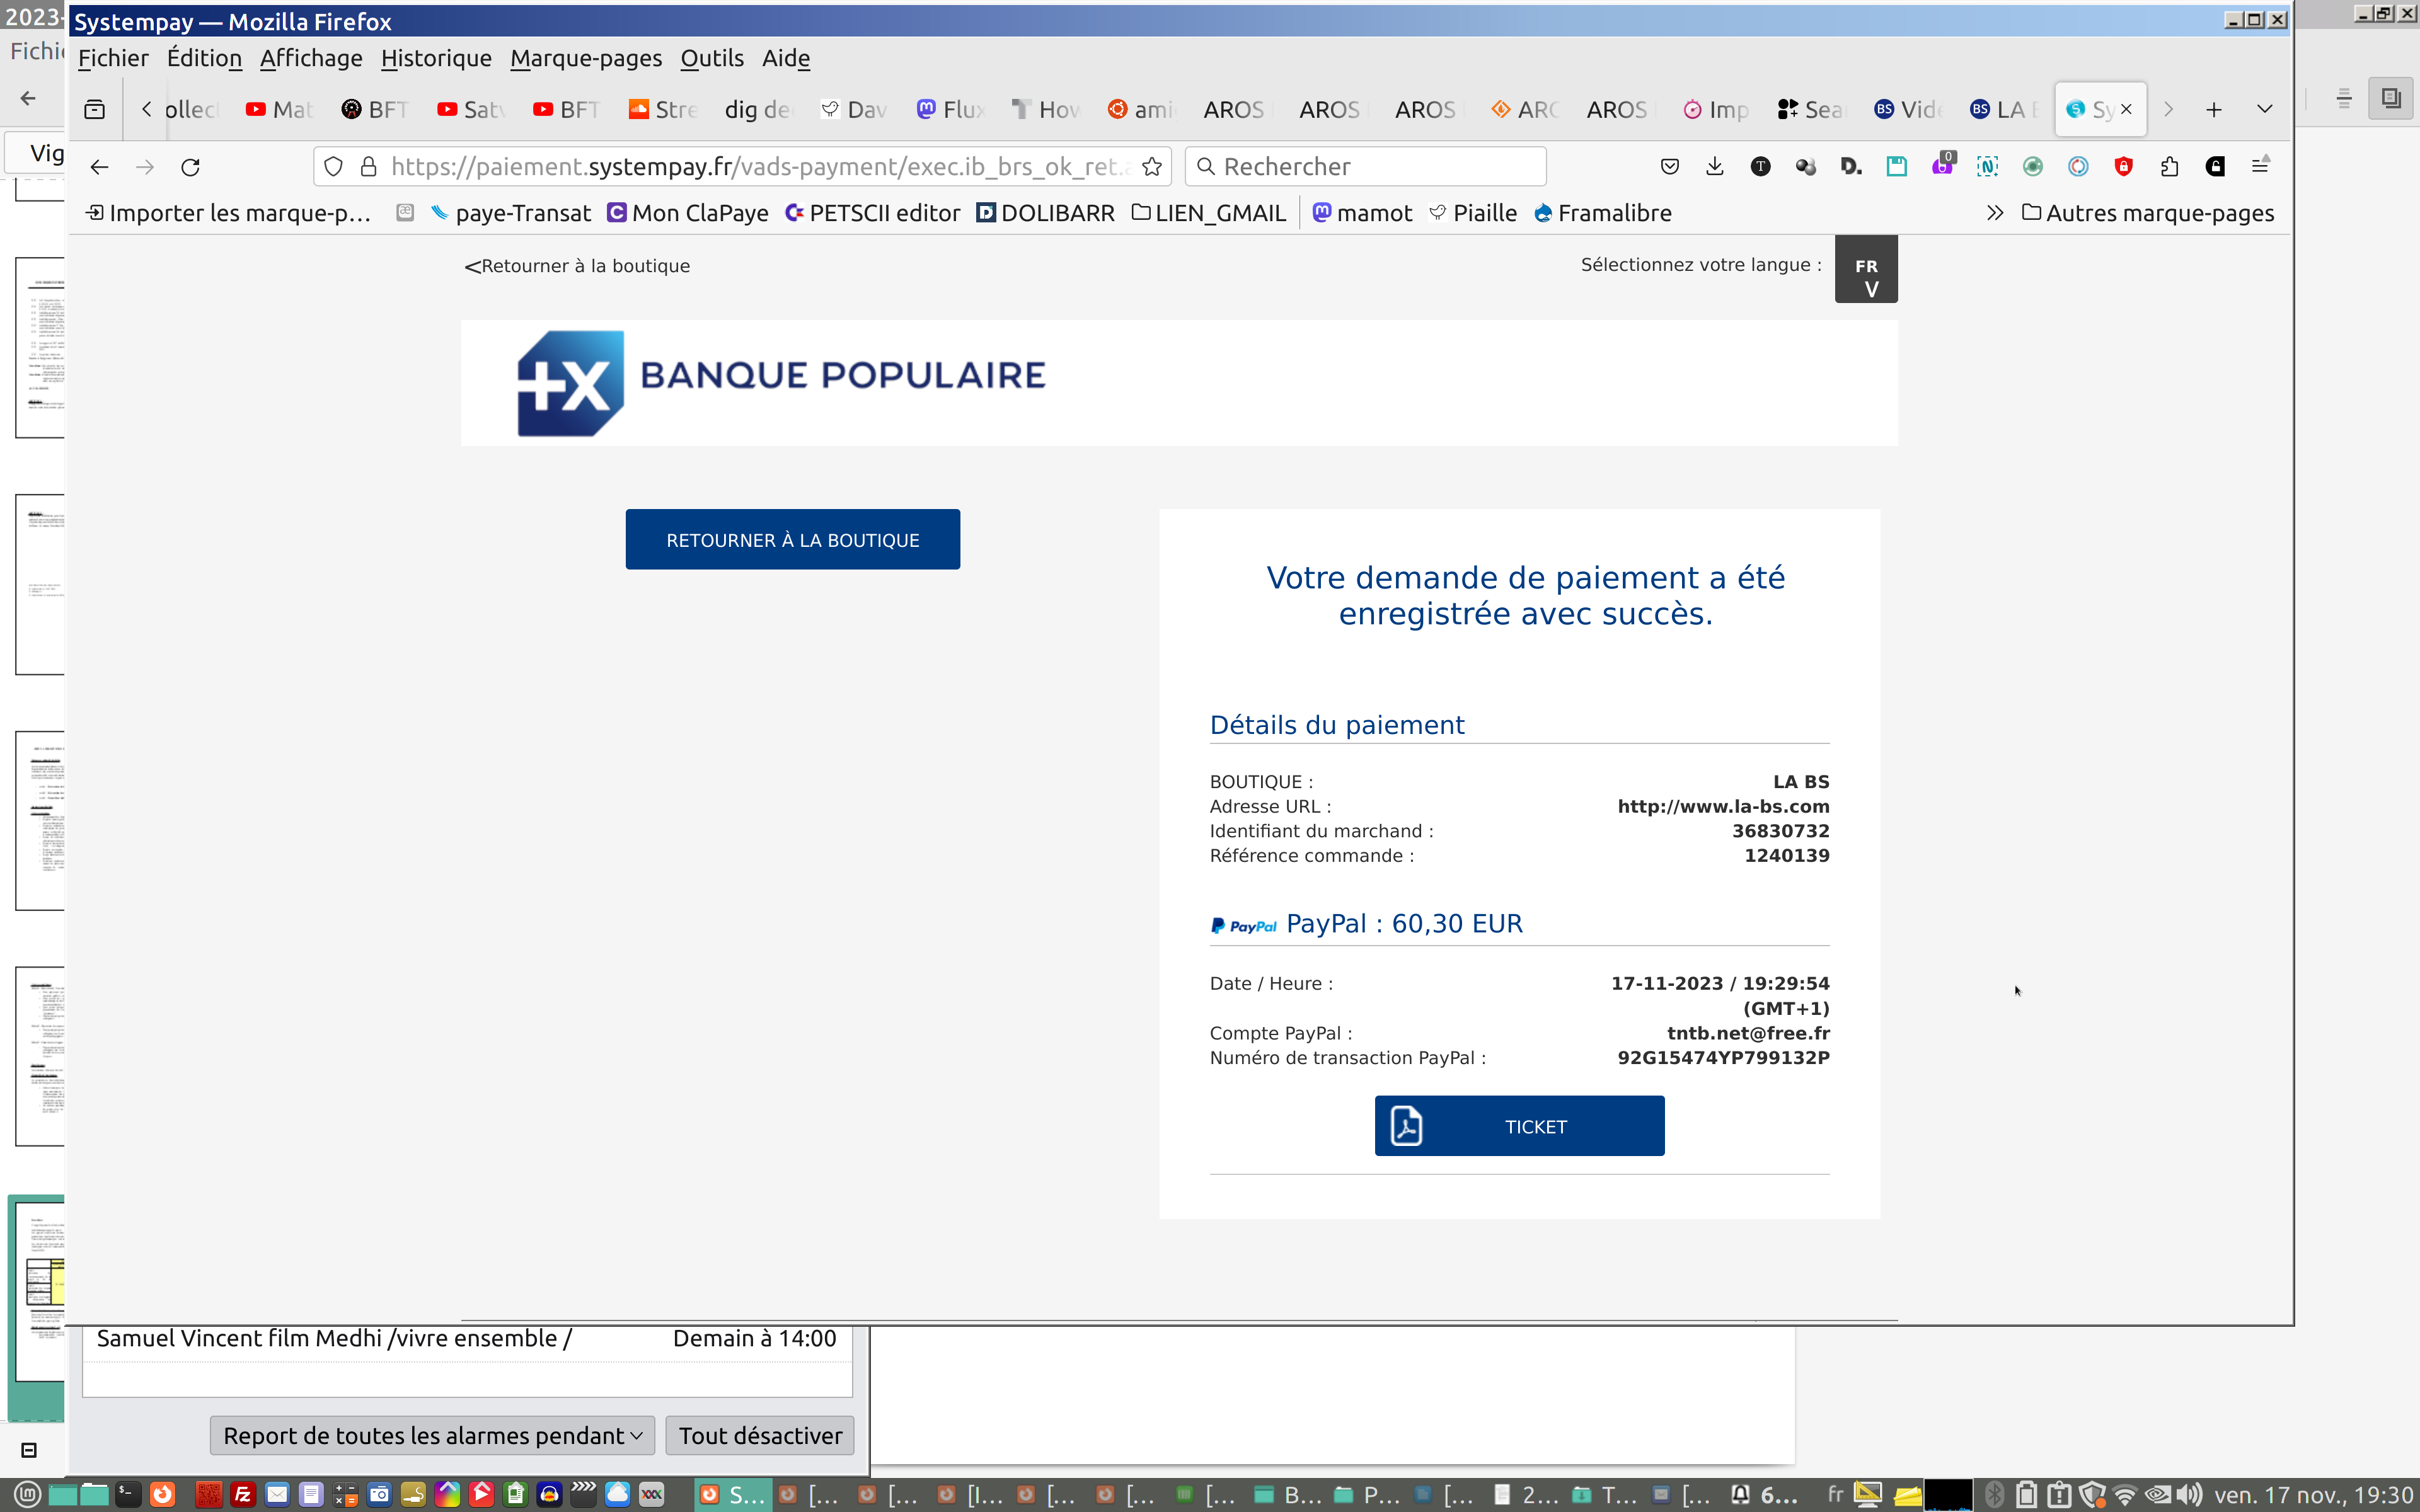2420x1512 pixels.
Task: Click the RETOURNER À LA BOUTIQUE button
Action: (792, 540)
